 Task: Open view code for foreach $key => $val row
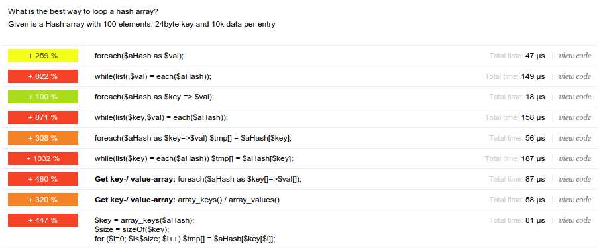575,97
